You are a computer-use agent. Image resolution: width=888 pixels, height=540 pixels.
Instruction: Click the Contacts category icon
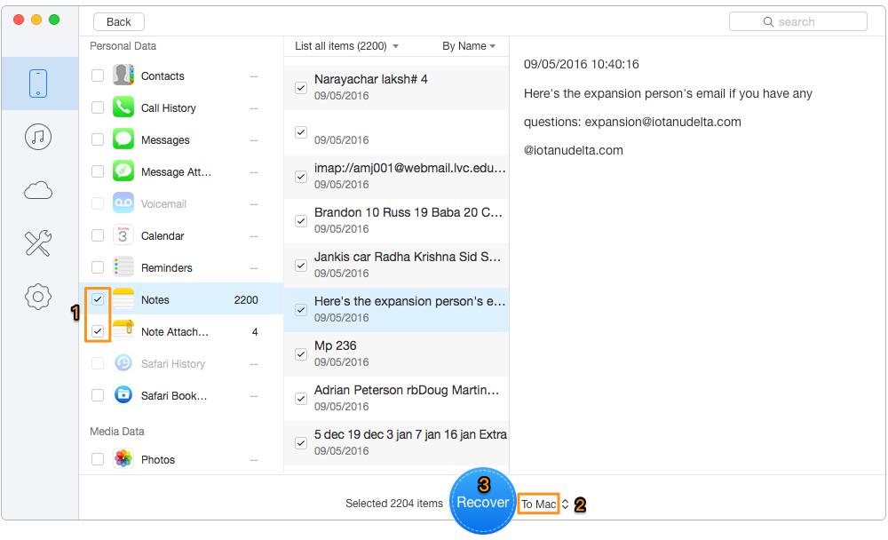123,75
